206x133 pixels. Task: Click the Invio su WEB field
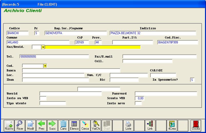tap(43, 98)
